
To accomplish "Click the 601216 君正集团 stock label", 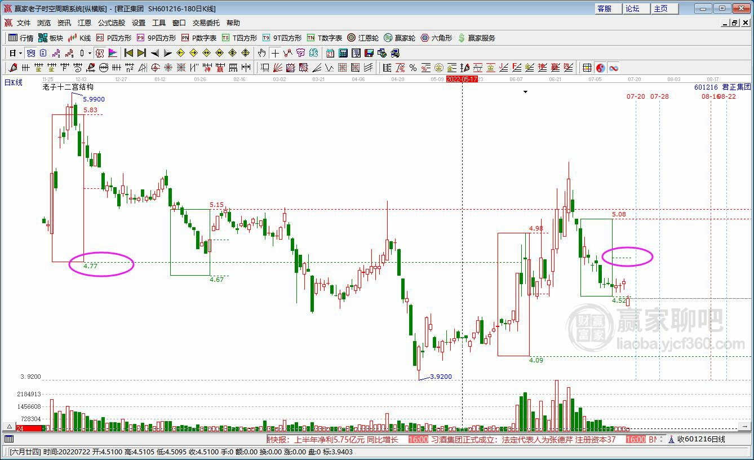I will point(722,87).
